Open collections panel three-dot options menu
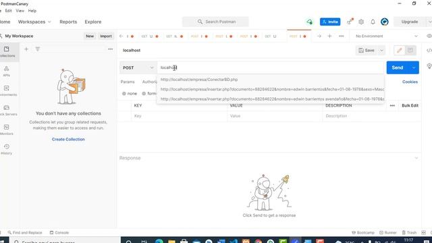The image size is (432, 243). point(110,49)
